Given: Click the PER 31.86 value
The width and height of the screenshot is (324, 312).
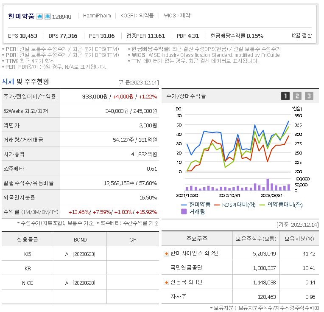Looking at the screenshot, I should point(102,36).
